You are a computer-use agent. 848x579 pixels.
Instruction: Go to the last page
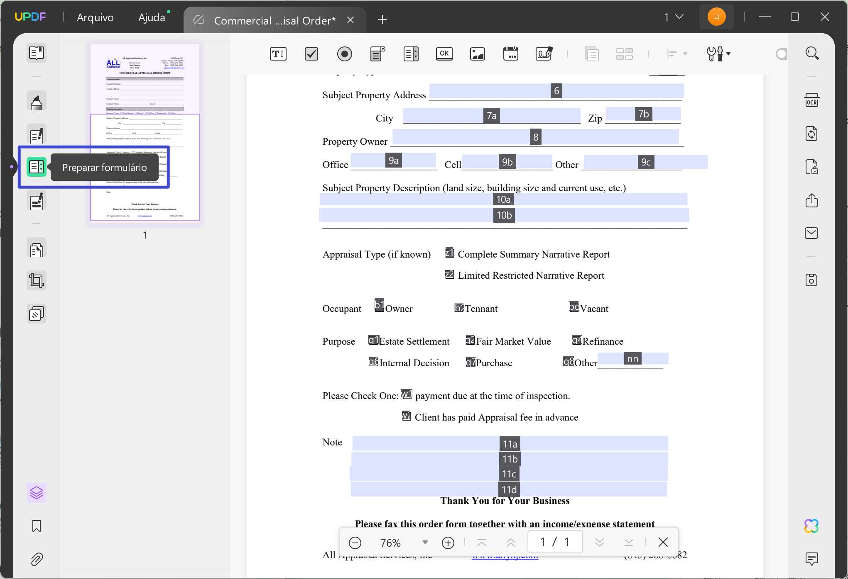click(629, 543)
